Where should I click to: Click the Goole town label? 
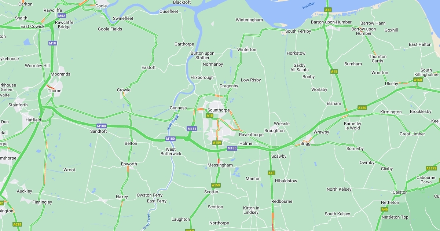click(101, 6)
